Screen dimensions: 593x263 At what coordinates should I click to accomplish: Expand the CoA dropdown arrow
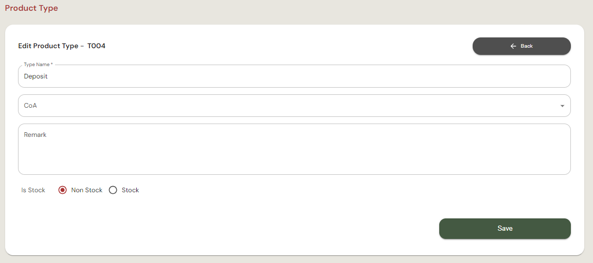point(562,106)
